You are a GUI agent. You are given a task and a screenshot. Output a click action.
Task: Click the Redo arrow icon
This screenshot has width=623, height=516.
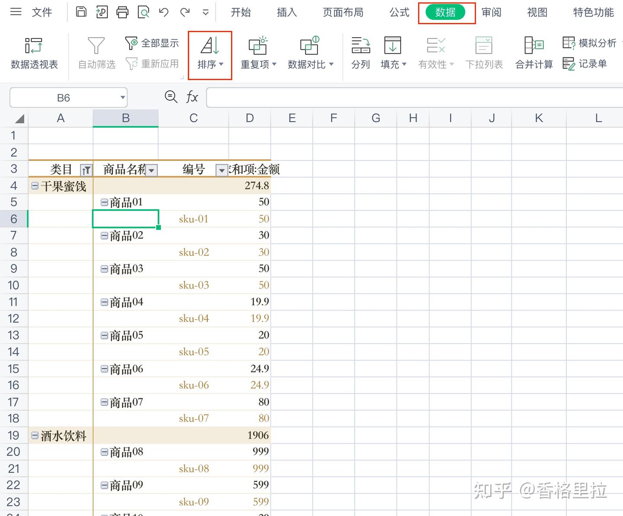(x=185, y=12)
